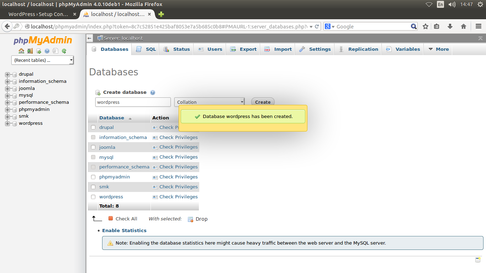Click the volume icon in system tray
The image size is (486, 273).
(x=452, y=4)
